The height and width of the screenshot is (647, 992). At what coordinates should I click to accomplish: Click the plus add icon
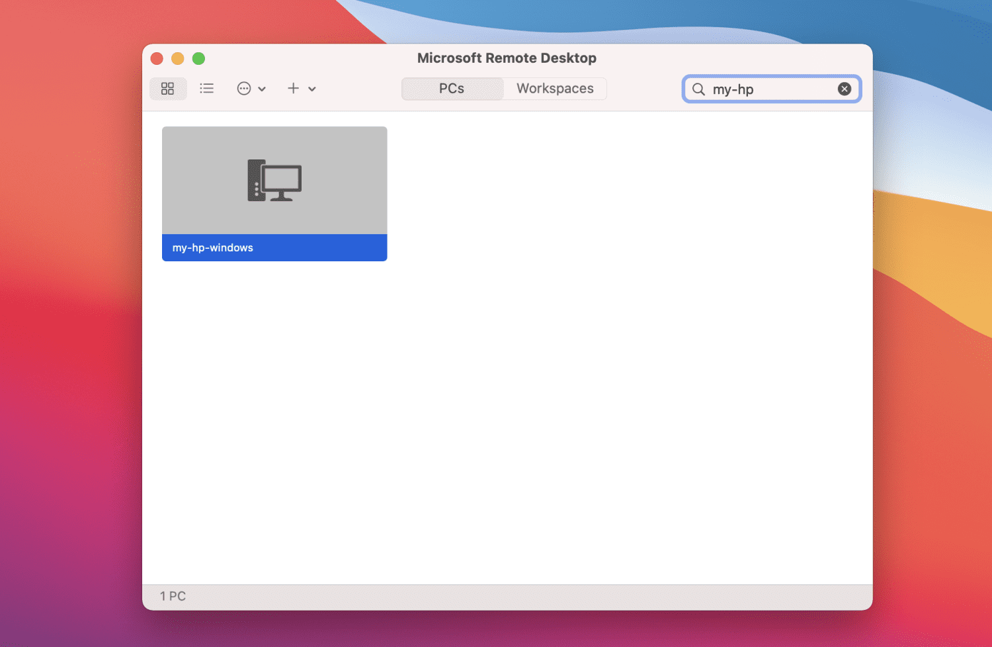coord(294,88)
